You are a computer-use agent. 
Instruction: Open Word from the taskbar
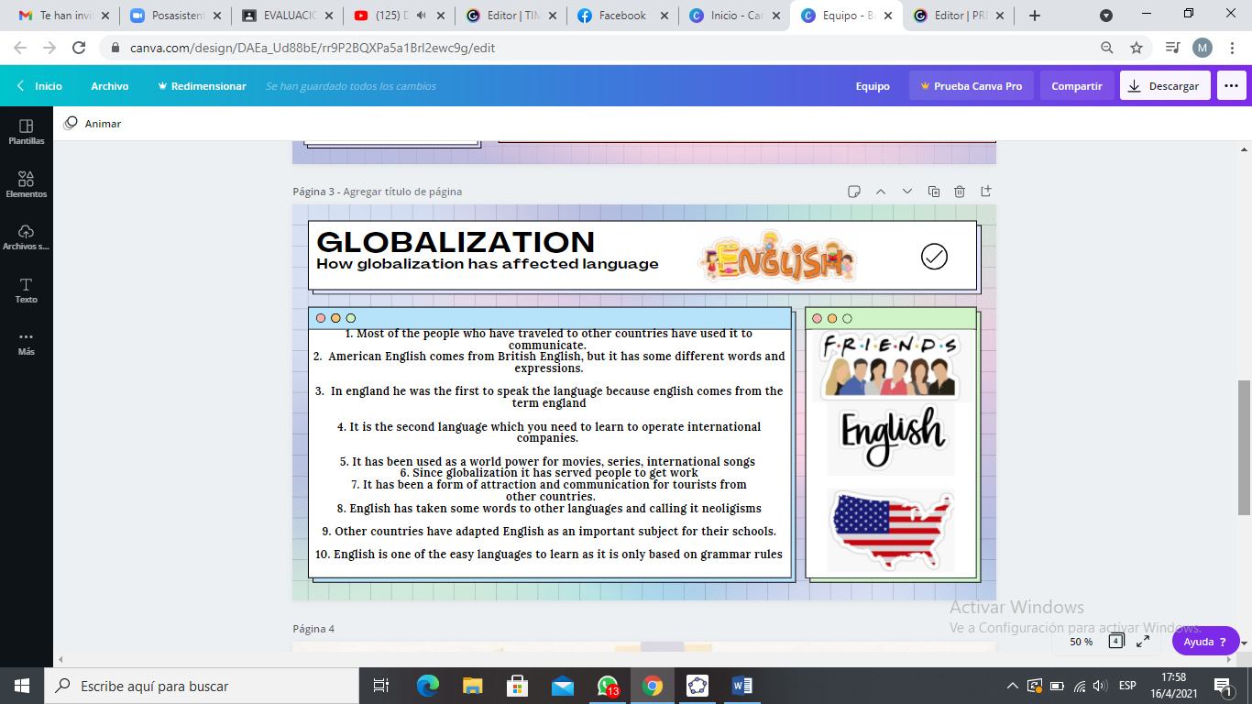[x=741, y=685]
